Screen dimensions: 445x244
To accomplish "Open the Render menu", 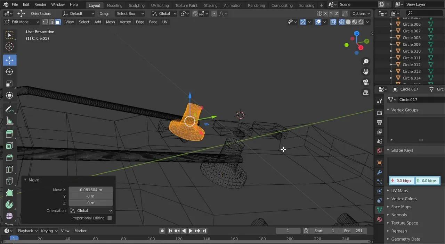I will pyautogui.click(x=40, y=5).
